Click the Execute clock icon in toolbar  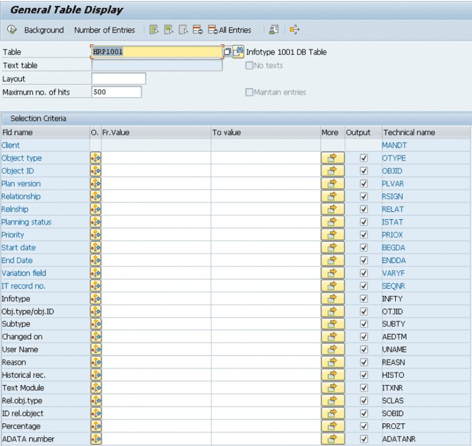point(12,30)
